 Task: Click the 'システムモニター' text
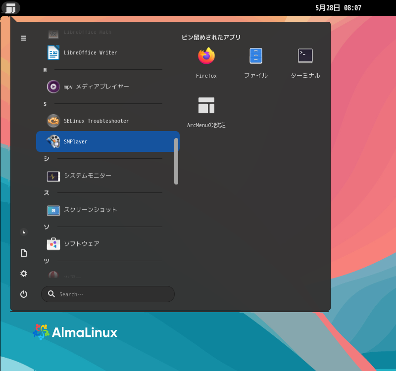coord(88,176)
